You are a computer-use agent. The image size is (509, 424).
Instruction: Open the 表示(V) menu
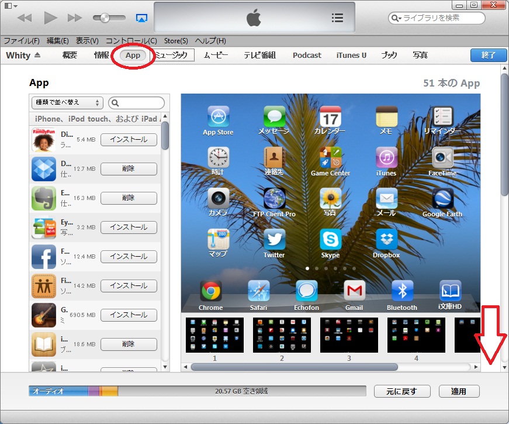click(x=87, y=40)
